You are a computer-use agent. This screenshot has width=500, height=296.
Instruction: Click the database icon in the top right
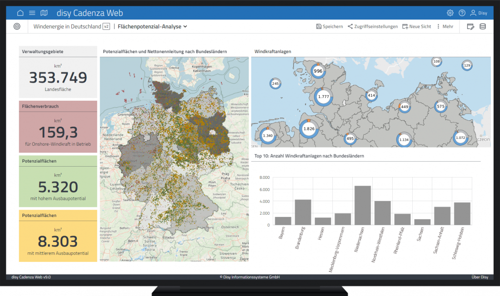click(483, 26)
